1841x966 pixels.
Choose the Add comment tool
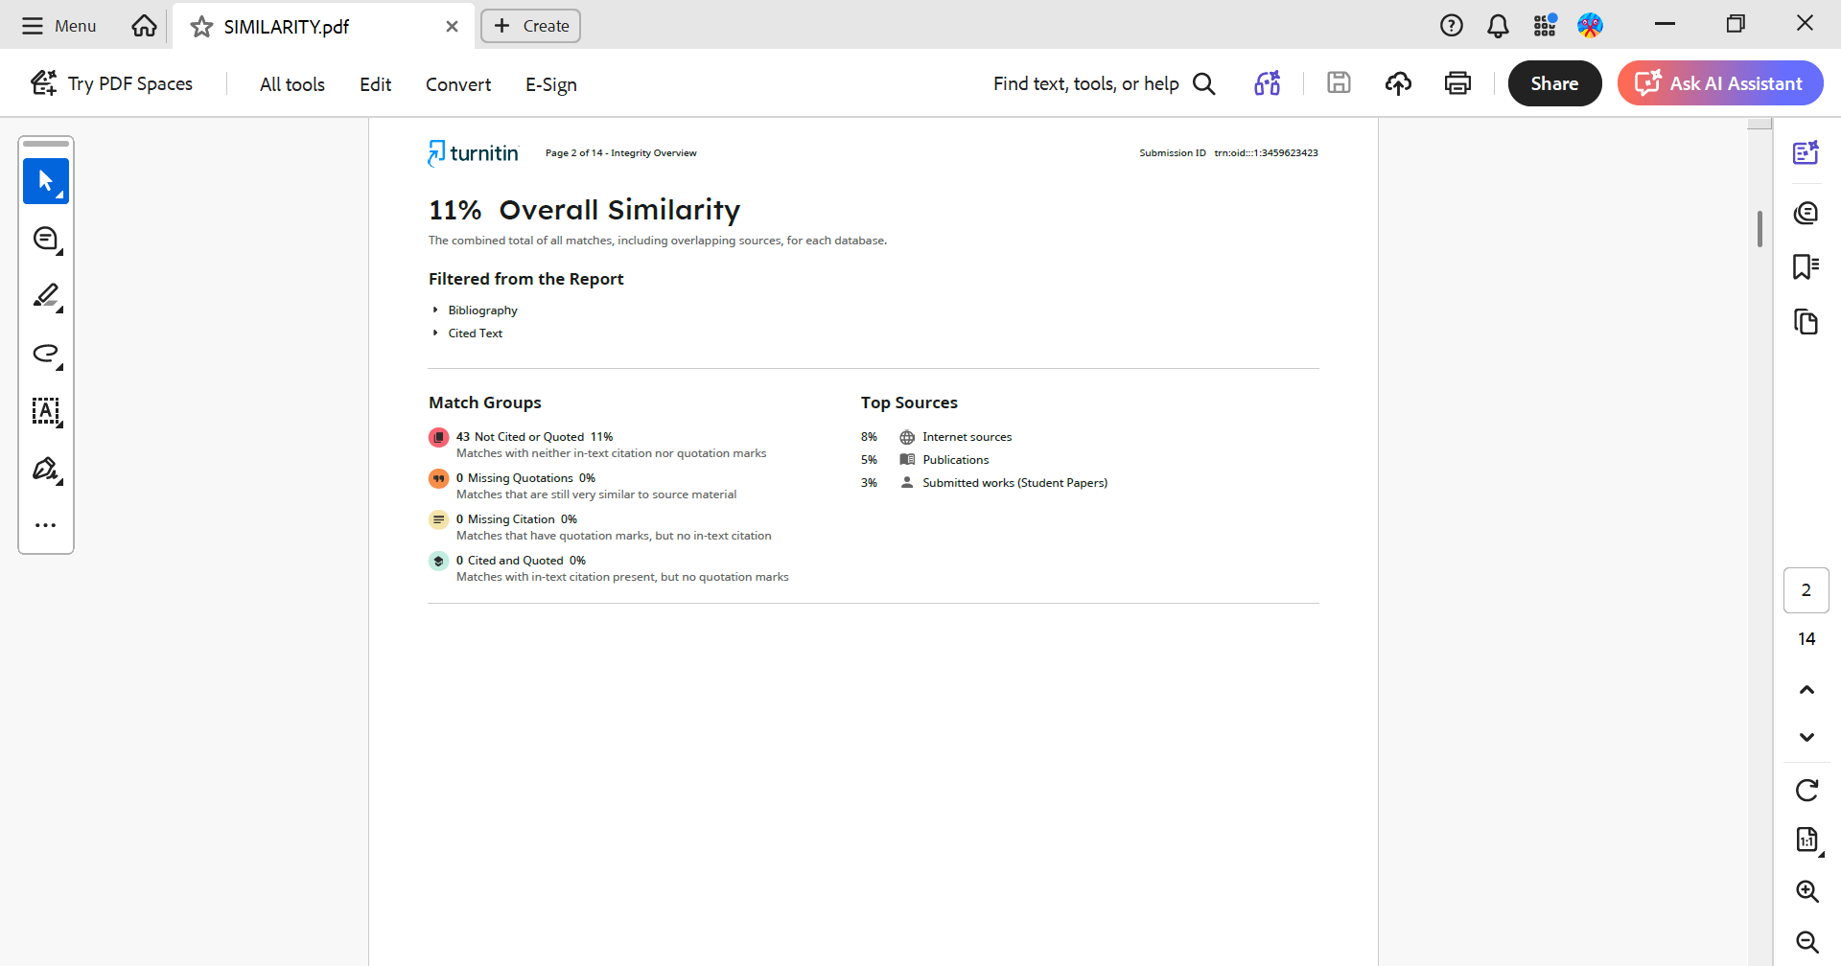pos(45,239)
